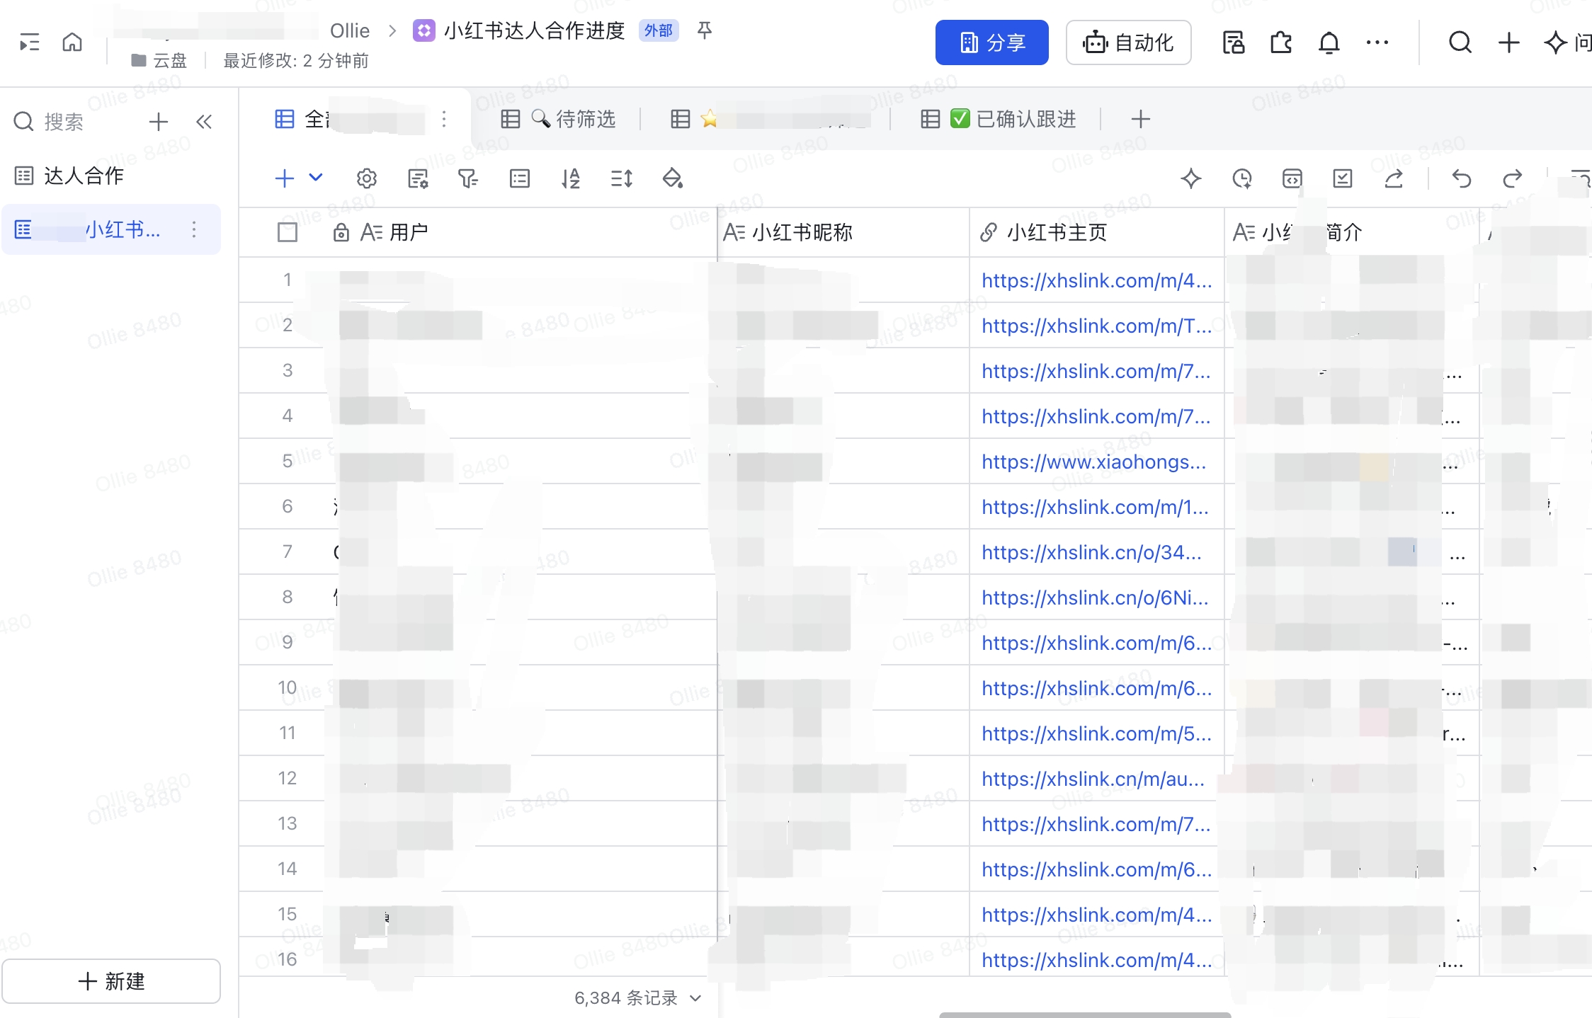Viewport: 1592px width, 1018px height.
Task: Open the history clock icon
Action: [1242, 178]
